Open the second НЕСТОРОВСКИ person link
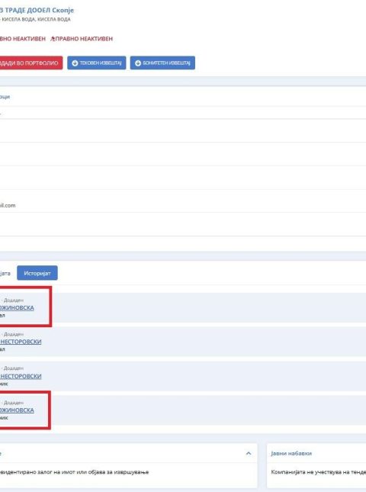366x492 pixels. click(x=21, y=376)
